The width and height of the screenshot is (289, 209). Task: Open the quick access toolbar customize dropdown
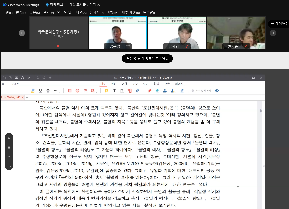pos(50,78)
